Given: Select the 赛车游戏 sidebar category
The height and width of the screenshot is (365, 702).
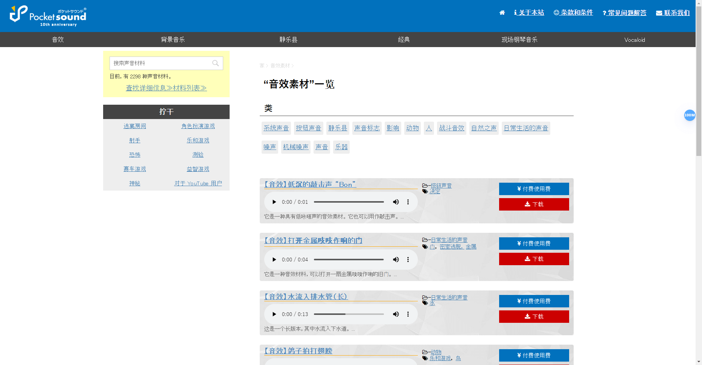Looking at the screenshot, I should point(135,169).
